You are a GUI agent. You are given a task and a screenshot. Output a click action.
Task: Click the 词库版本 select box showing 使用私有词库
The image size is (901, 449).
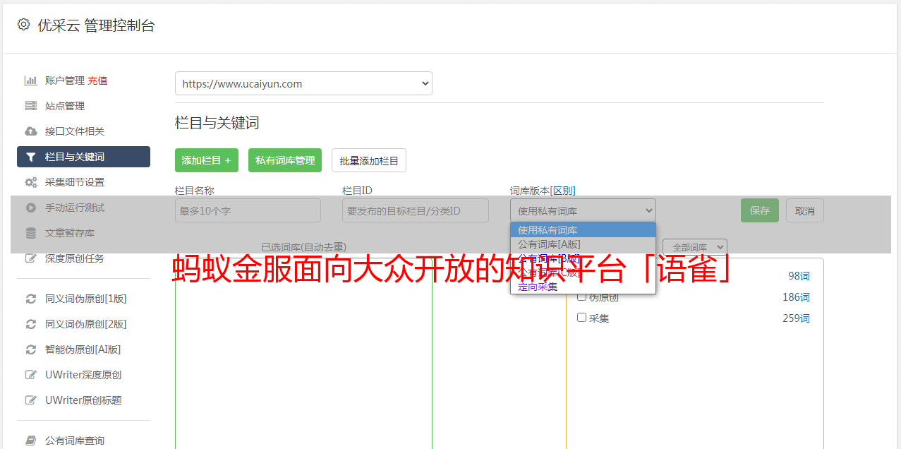pyautogui.click(x=583, y=210)
